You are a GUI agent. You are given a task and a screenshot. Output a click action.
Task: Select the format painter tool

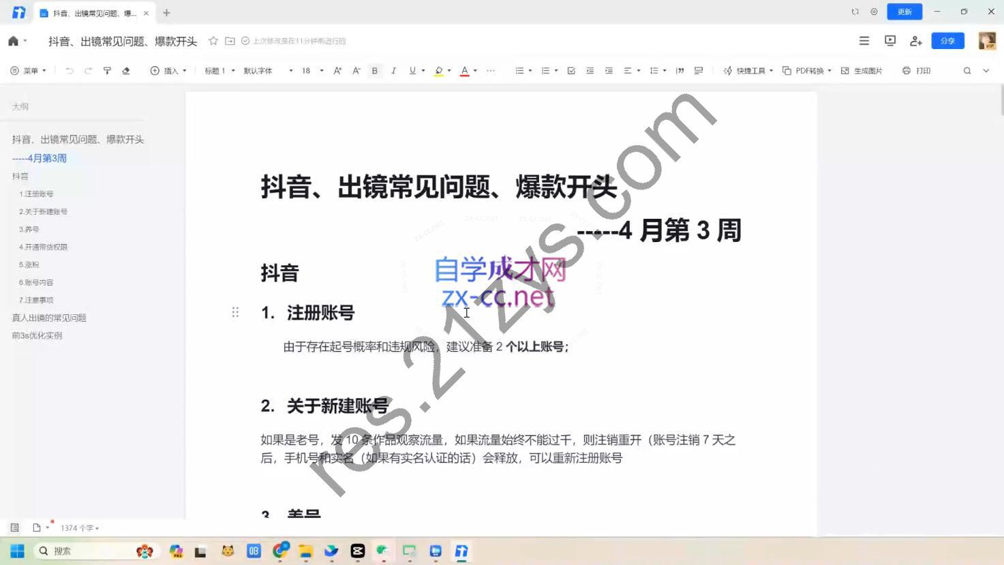pyautogui.click(x=107, y=71)
